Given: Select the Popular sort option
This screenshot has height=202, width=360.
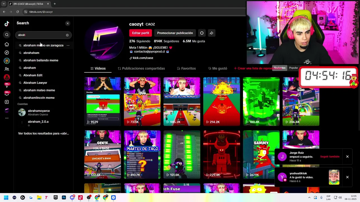Looking at the screenshot, I should [293, 68].
